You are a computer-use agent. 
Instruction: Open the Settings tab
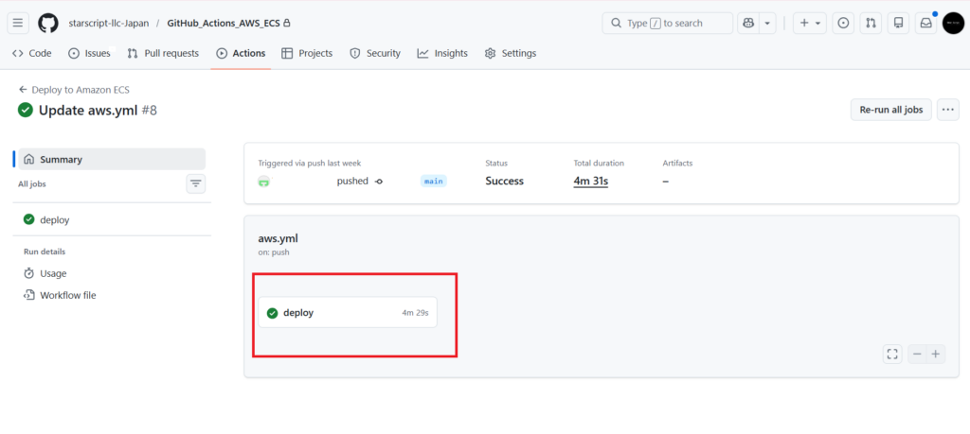(510, 53)
